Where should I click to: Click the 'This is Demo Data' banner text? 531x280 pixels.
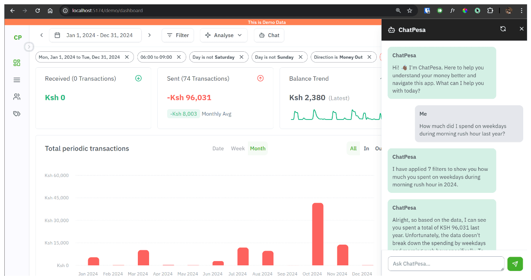pos(267,22)
